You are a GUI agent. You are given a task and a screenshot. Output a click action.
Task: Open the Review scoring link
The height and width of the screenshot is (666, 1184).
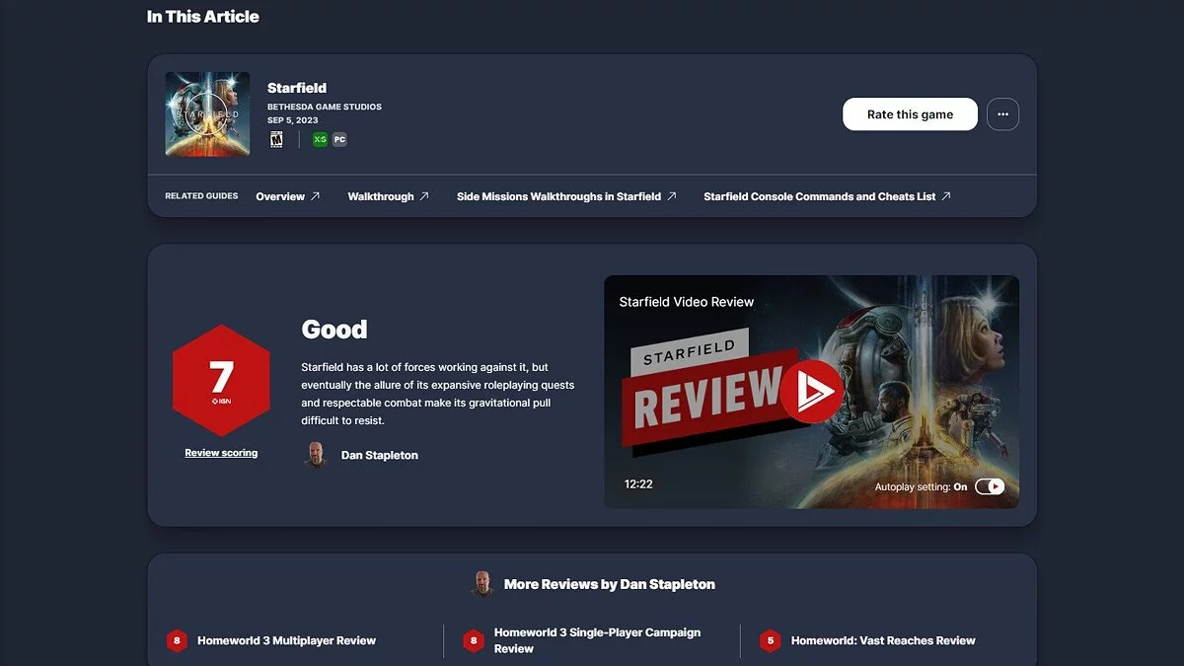click(x=221, y=453)
